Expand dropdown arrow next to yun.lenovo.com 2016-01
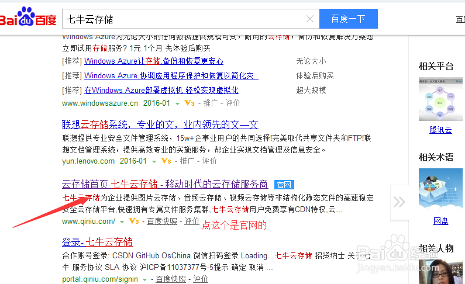This screenshot has width=465, height=284. [x=154, y=161]
